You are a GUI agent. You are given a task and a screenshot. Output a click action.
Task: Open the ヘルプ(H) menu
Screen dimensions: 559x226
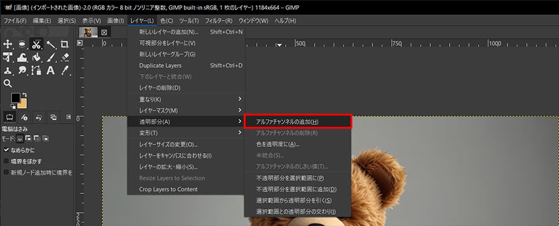pyautogui.click(x=285, y=21)
